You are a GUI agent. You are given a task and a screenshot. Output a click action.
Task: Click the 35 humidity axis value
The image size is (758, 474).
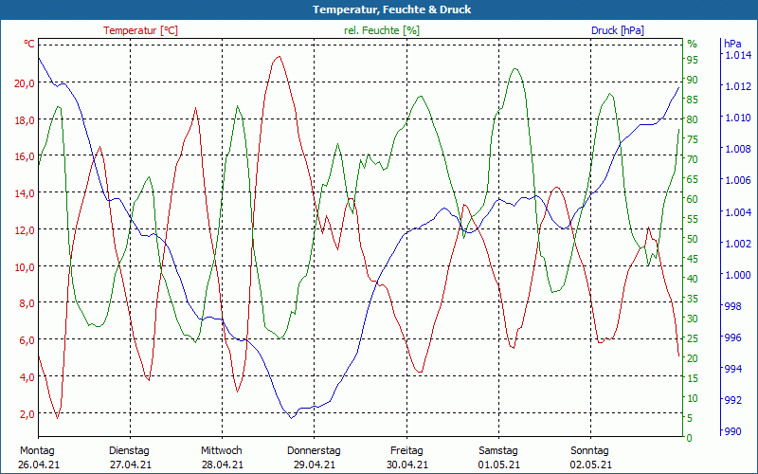click(x=693, y=299)
